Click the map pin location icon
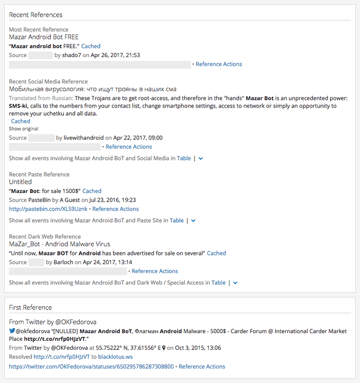 164,348
